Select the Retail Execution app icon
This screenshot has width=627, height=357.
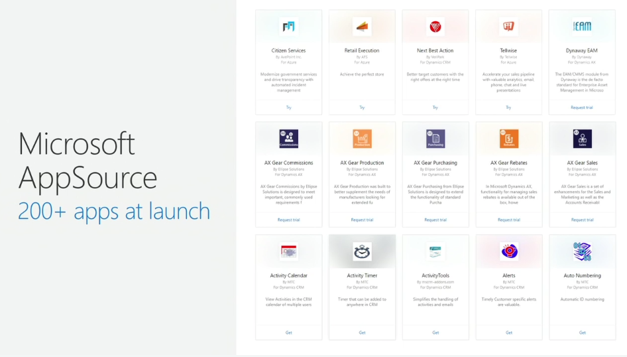pos(362,27)
